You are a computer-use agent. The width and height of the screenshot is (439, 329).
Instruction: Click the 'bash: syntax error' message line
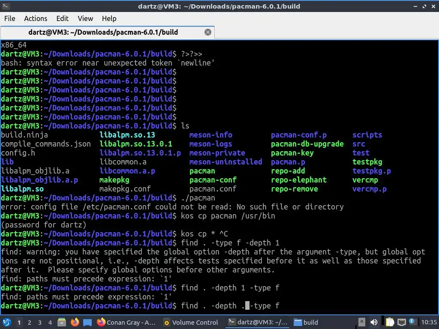tap(108, 63)
